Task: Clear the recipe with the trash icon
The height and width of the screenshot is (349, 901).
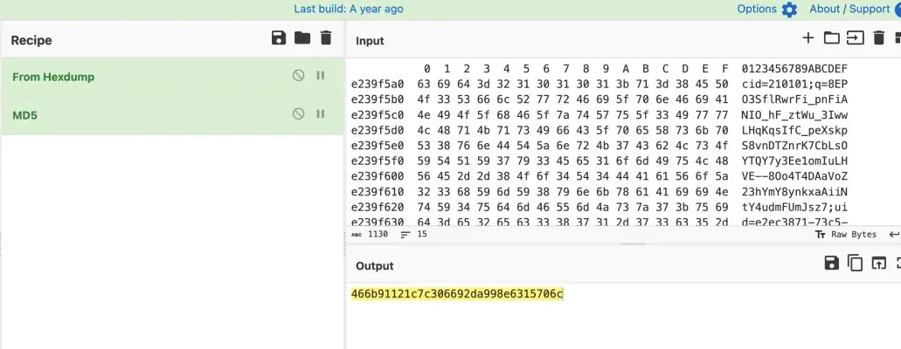Action: pyautogui.click(x=326, y=38)
